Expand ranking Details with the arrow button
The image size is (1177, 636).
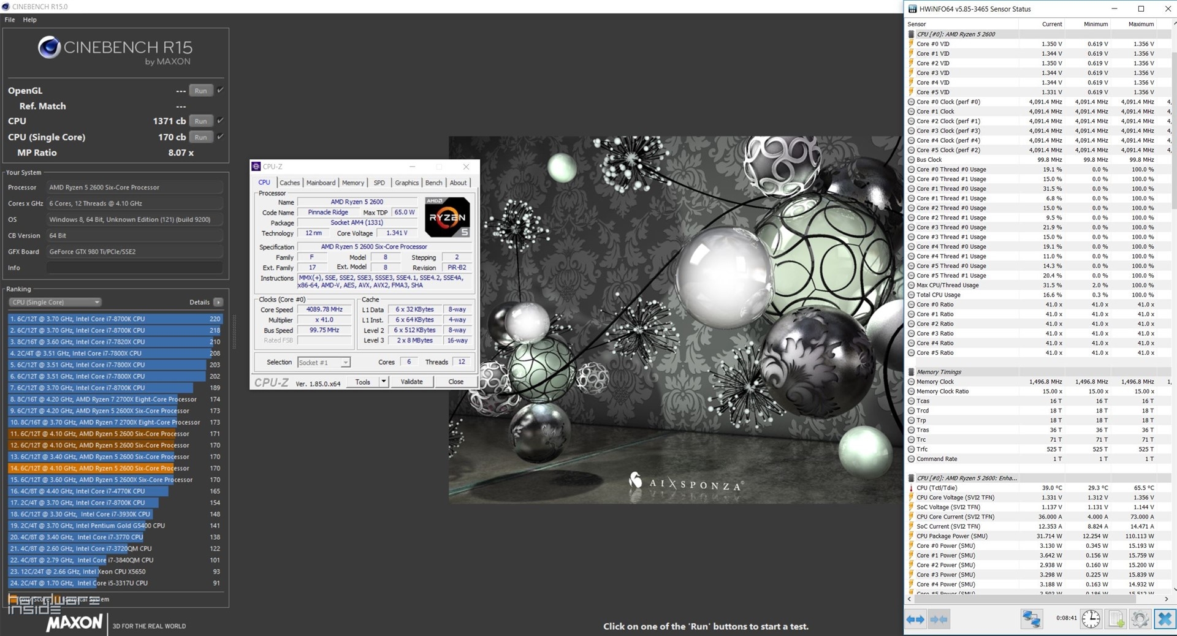tap(218, 302)
